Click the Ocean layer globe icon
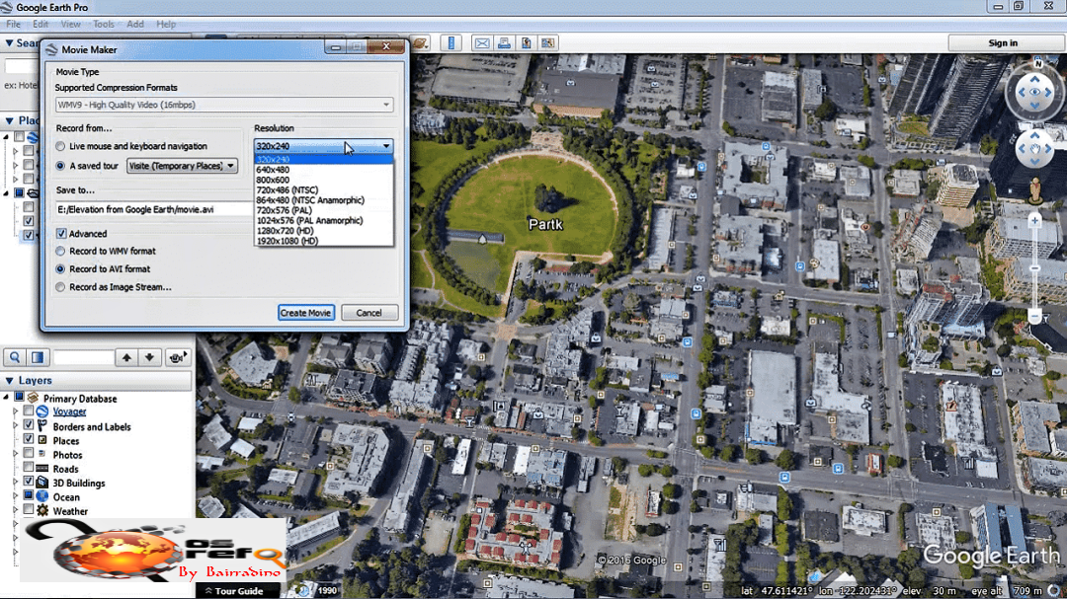The width and height of the screenshot is (1067, 599). point(42,495)
